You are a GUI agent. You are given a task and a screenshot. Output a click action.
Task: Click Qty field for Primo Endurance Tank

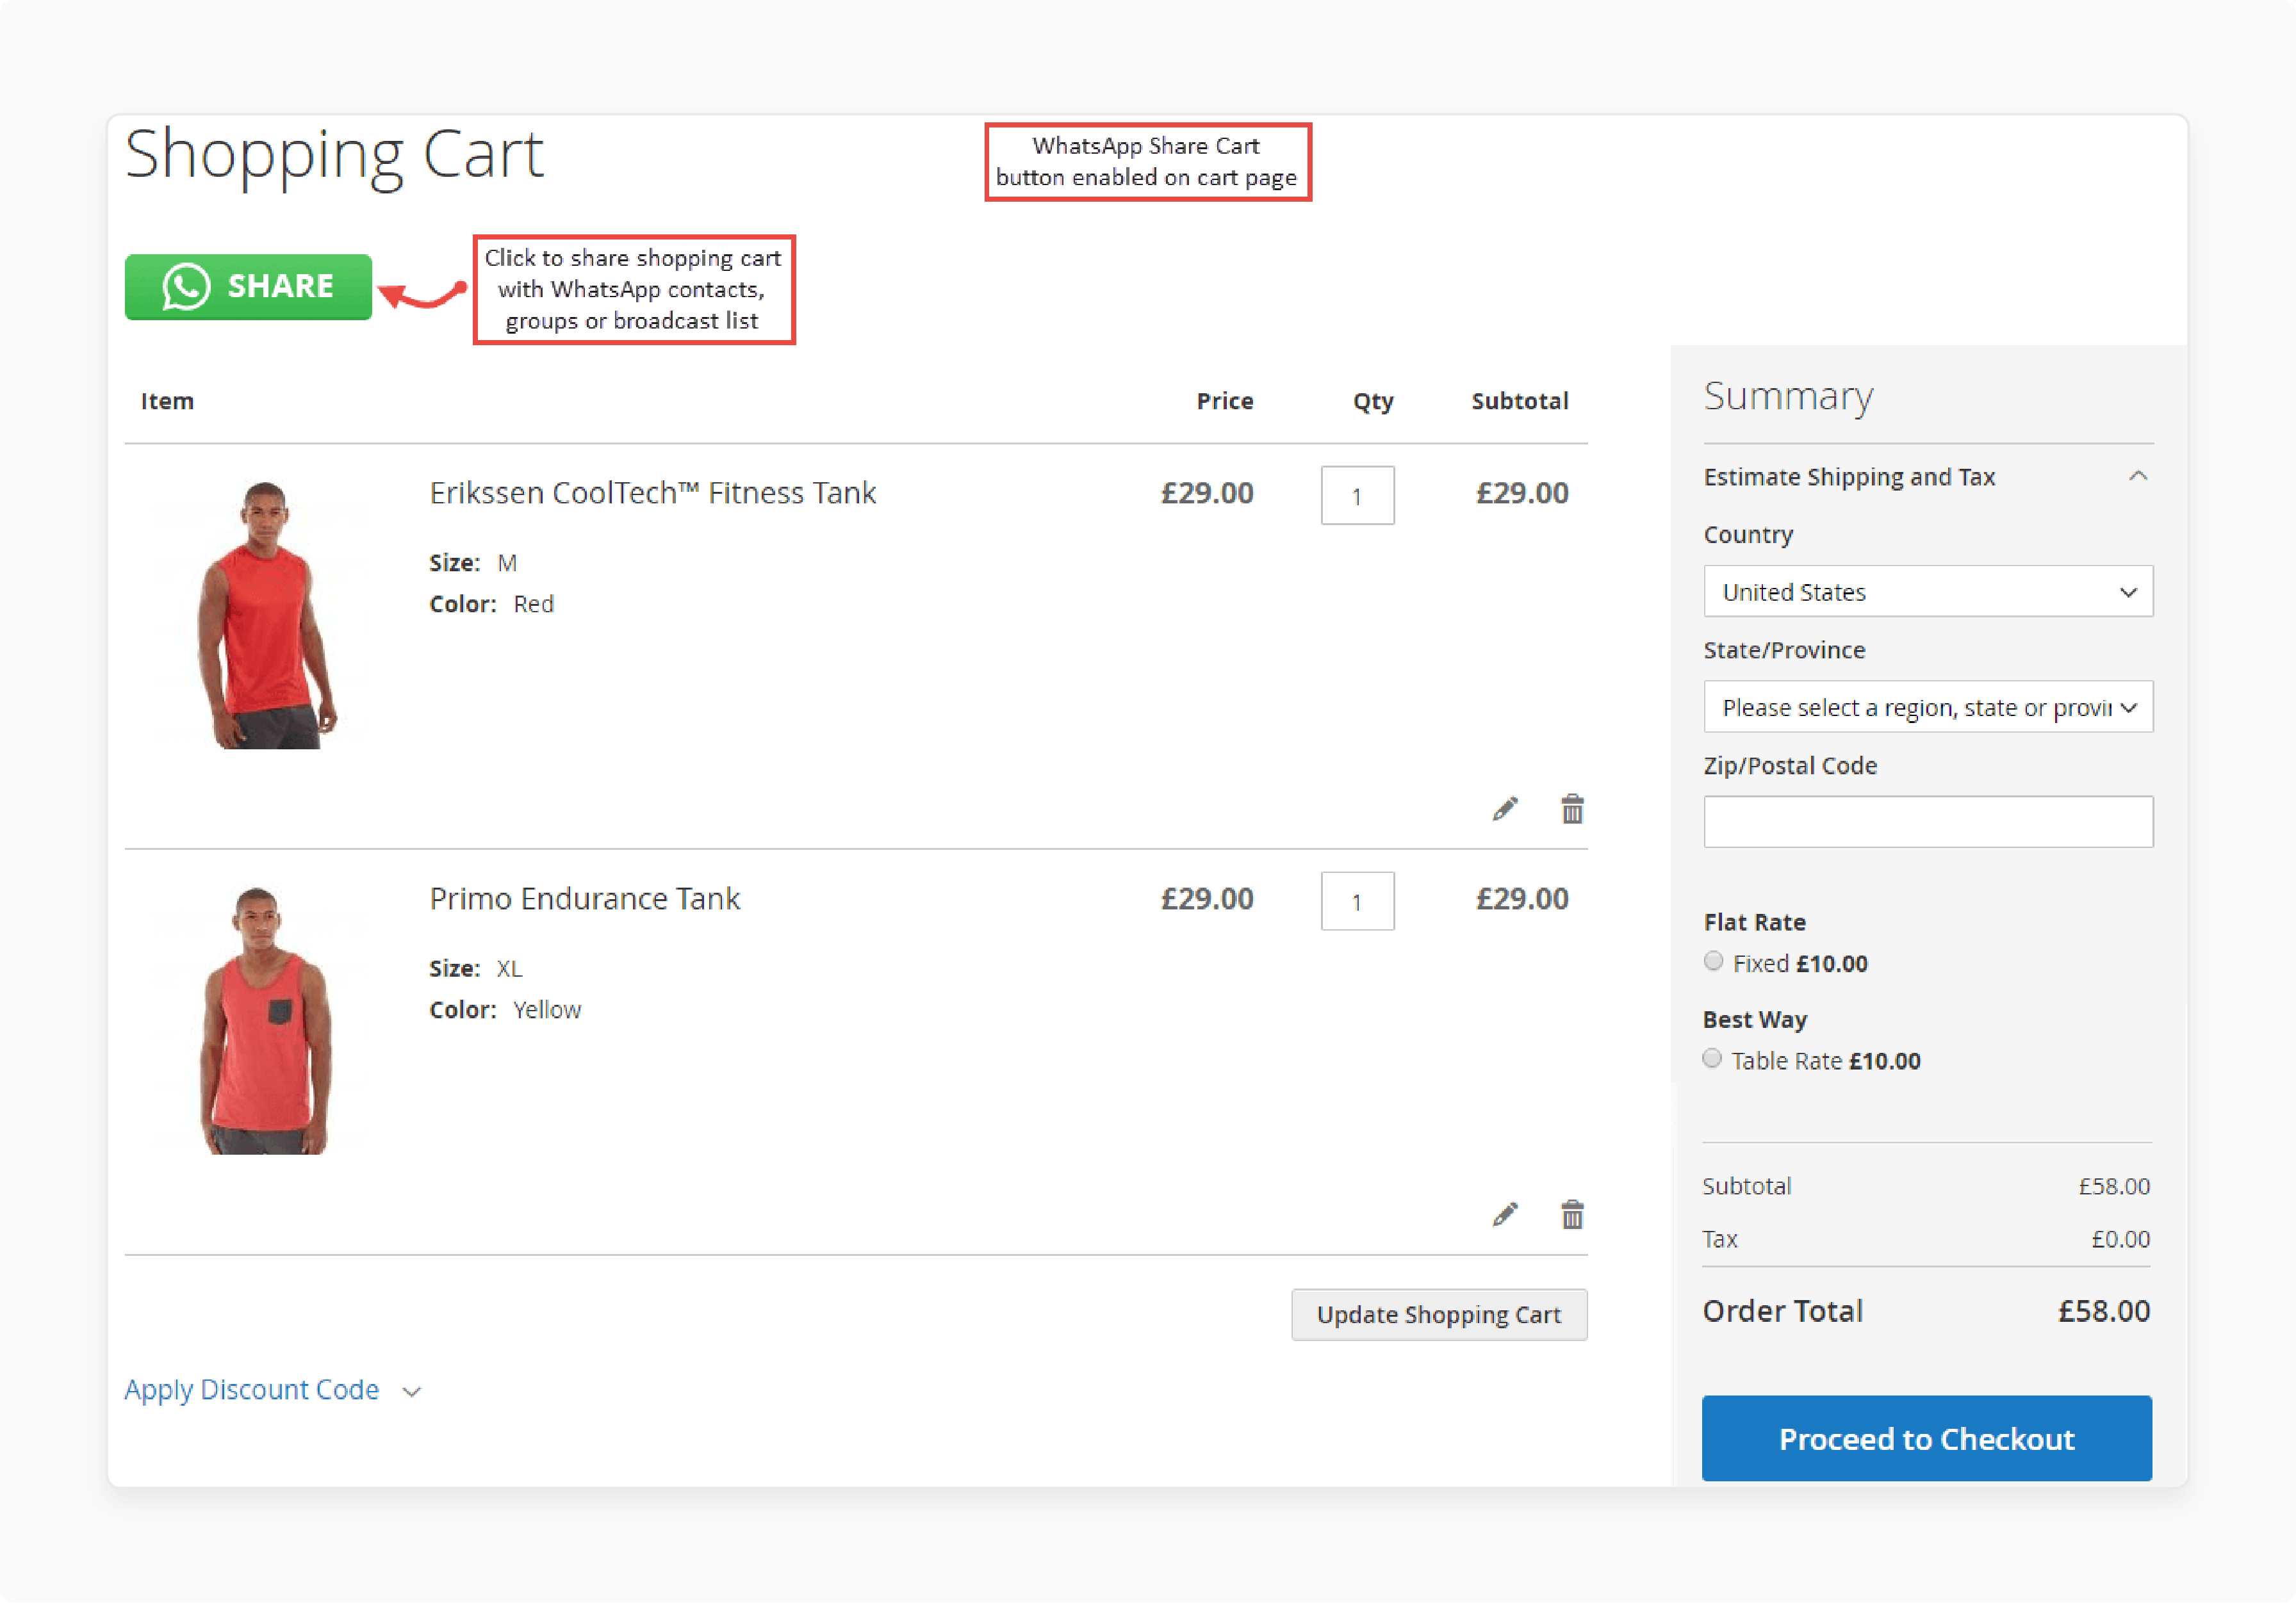(x=1357, y=901)
